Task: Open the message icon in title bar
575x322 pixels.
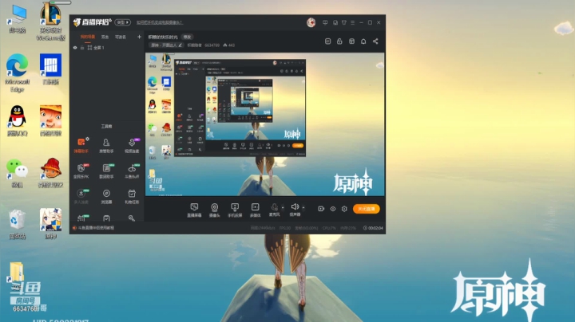Action: 325,22
